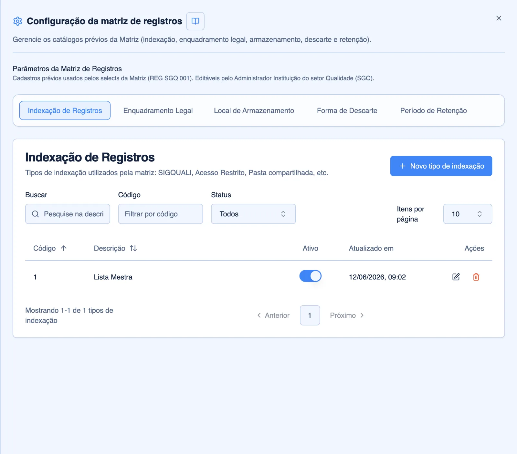The width and height of the screenshot is (517, 454).
Task: Focus the Filtrar por código field
Action: click(160, 214)
